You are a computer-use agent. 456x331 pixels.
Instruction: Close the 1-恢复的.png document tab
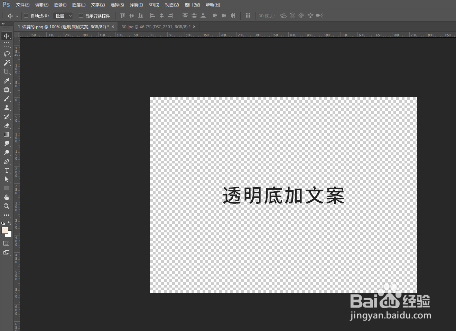(113, 27)
